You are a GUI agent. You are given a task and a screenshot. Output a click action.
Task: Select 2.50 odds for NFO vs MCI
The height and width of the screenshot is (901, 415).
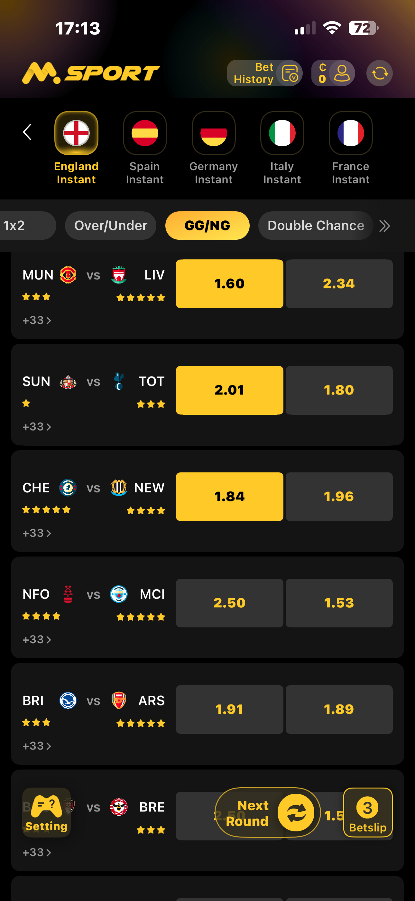point(229,603)
